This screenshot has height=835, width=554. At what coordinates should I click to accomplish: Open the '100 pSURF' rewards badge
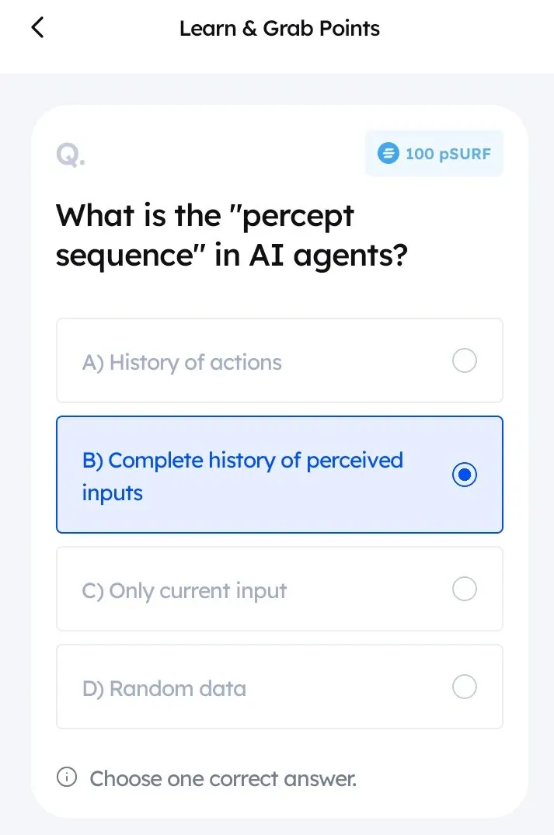coord(434,153)
